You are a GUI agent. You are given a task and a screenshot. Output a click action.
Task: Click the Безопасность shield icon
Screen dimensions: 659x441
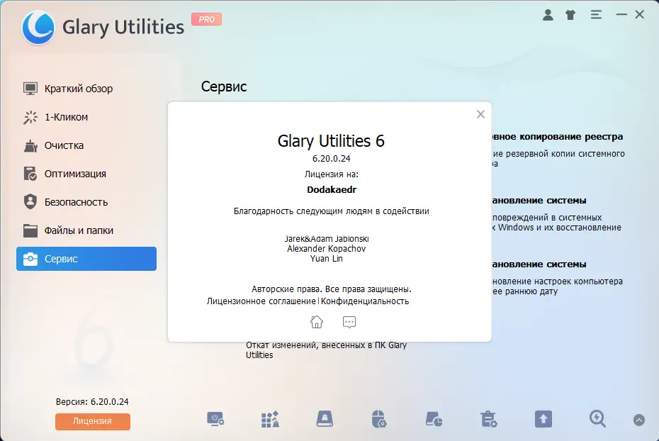pyautogui.click(x=30, y=202)
